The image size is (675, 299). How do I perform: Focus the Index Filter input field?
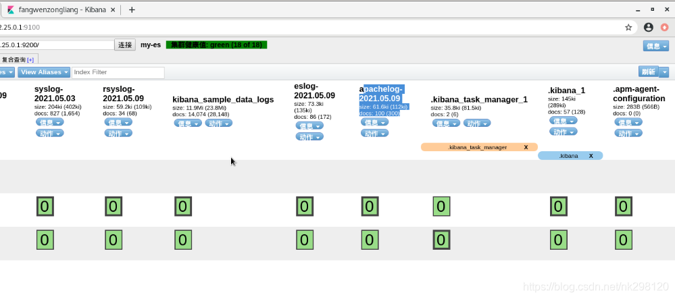(118, 72)
